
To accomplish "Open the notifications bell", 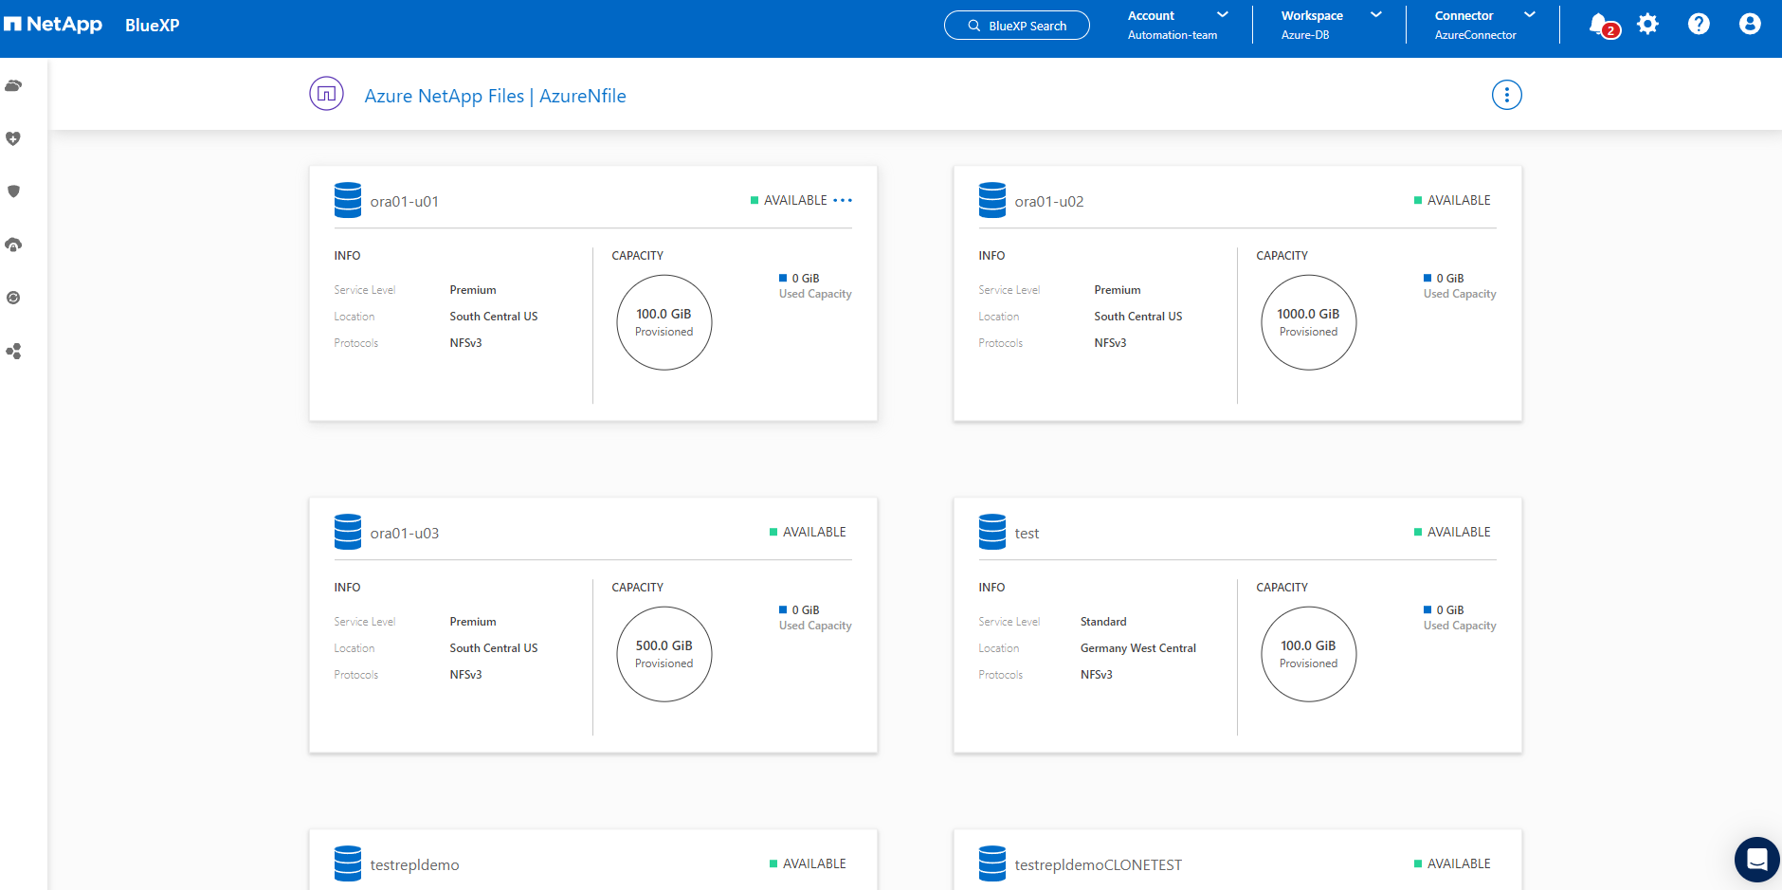I will click(x=1599, y=25).
